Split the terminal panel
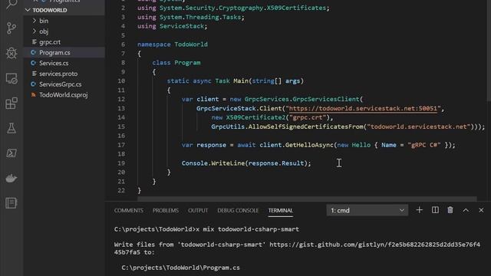 [435, 210]
